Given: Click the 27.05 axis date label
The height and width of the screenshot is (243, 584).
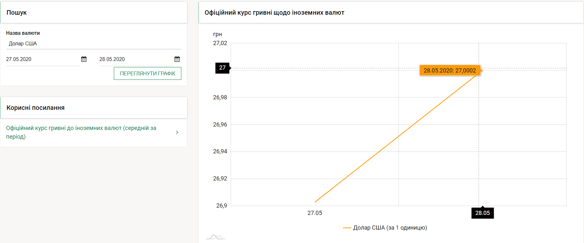Looking at the screenshot, I should coord(315,213).
